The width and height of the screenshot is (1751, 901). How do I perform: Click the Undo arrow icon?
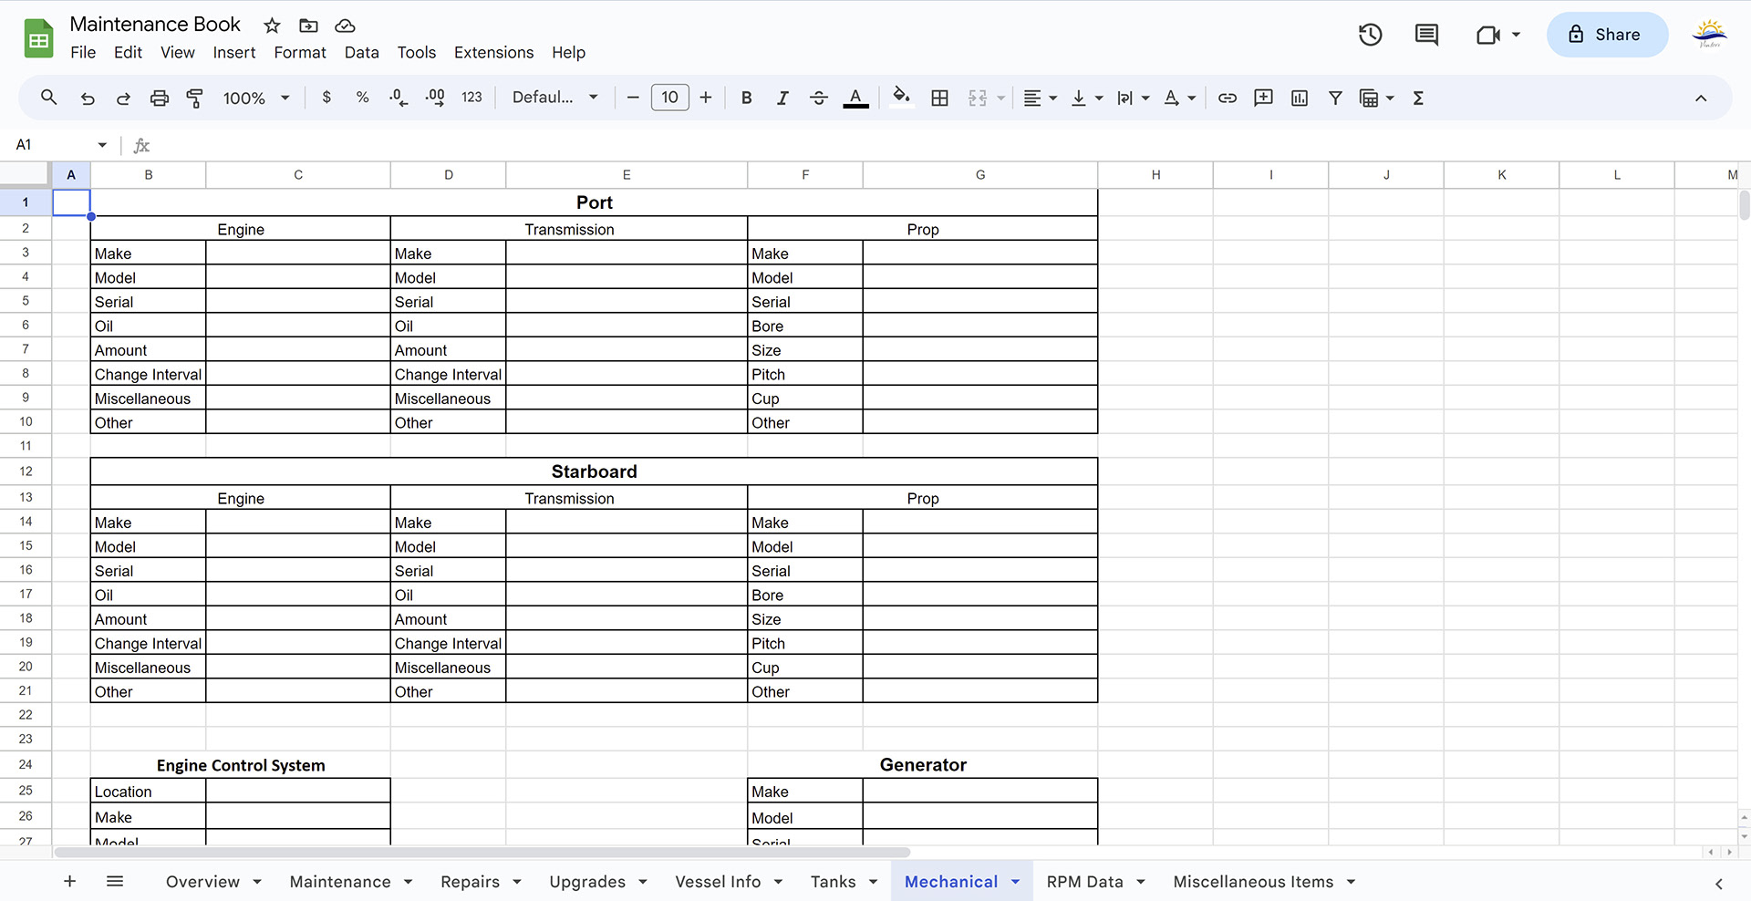pos(88,98)
